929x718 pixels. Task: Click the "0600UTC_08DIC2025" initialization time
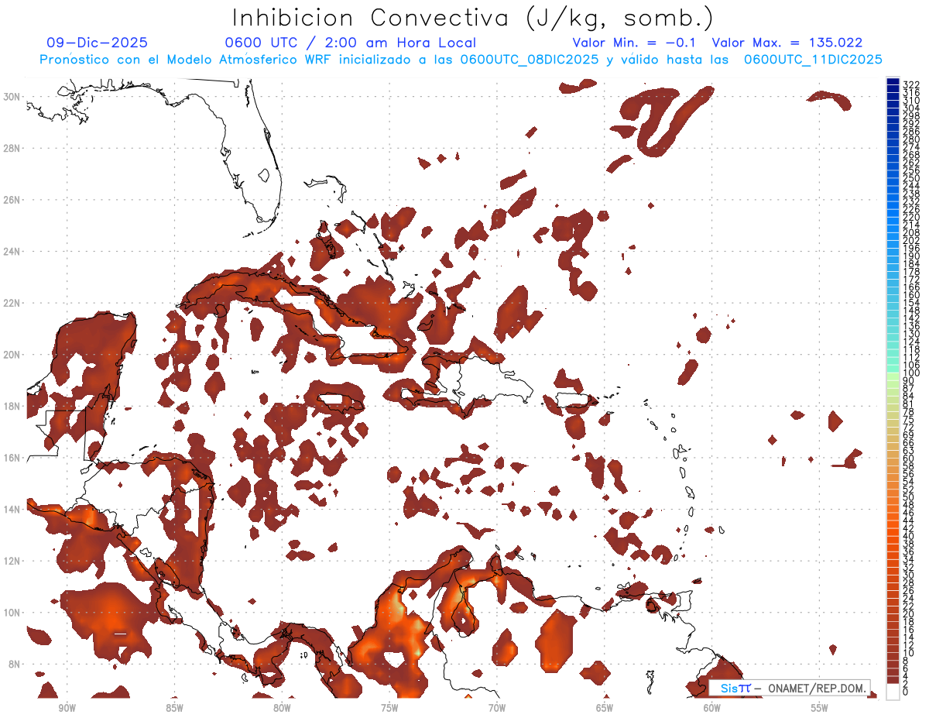click(x=529, y=60)
